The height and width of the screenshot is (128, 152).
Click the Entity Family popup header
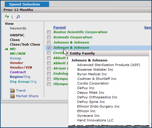coord(108,53)
